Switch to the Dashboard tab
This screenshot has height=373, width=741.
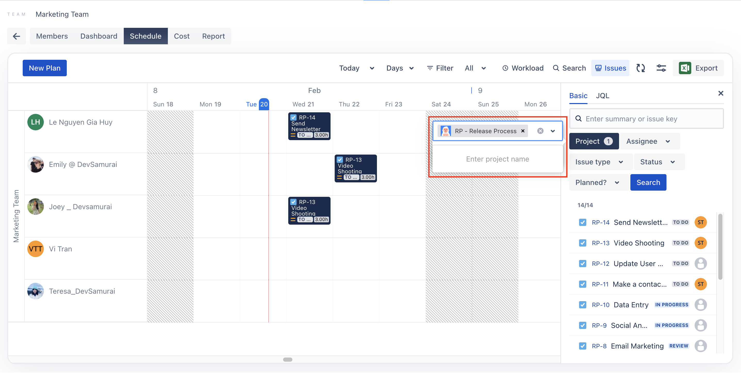pyautogui.click(x=99, y=36)
